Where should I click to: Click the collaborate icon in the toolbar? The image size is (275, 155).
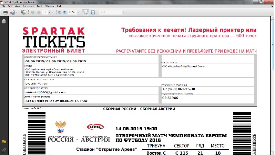tap(23, 12)
